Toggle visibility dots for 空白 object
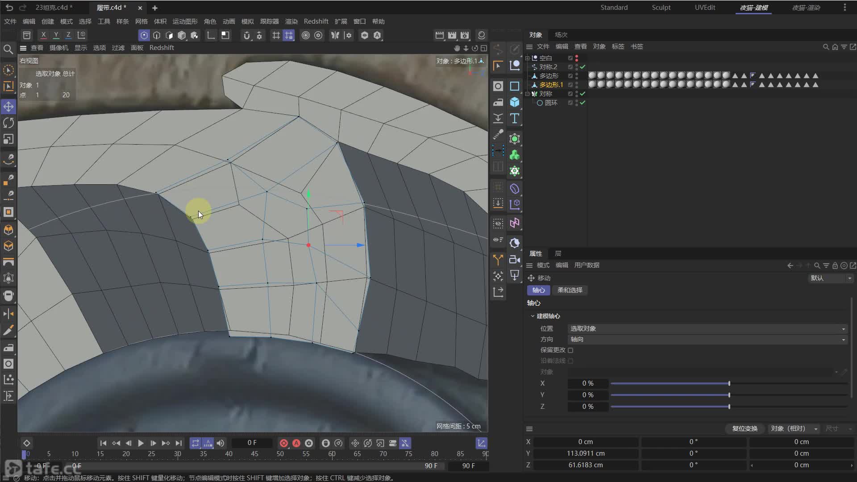857x482 pixels. tap(577, 58)
